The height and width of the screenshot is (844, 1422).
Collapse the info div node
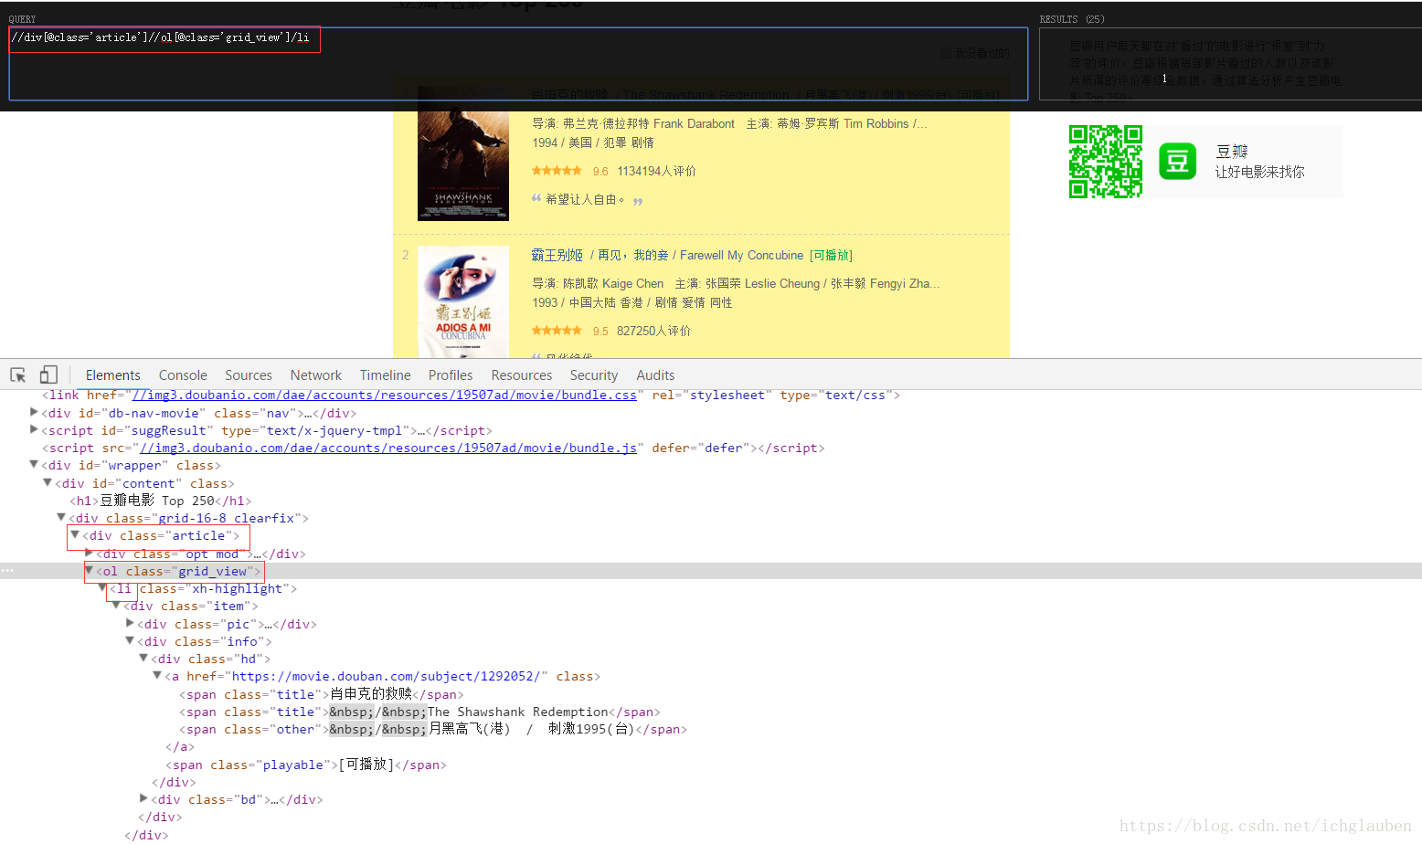[x=130, y=641]
